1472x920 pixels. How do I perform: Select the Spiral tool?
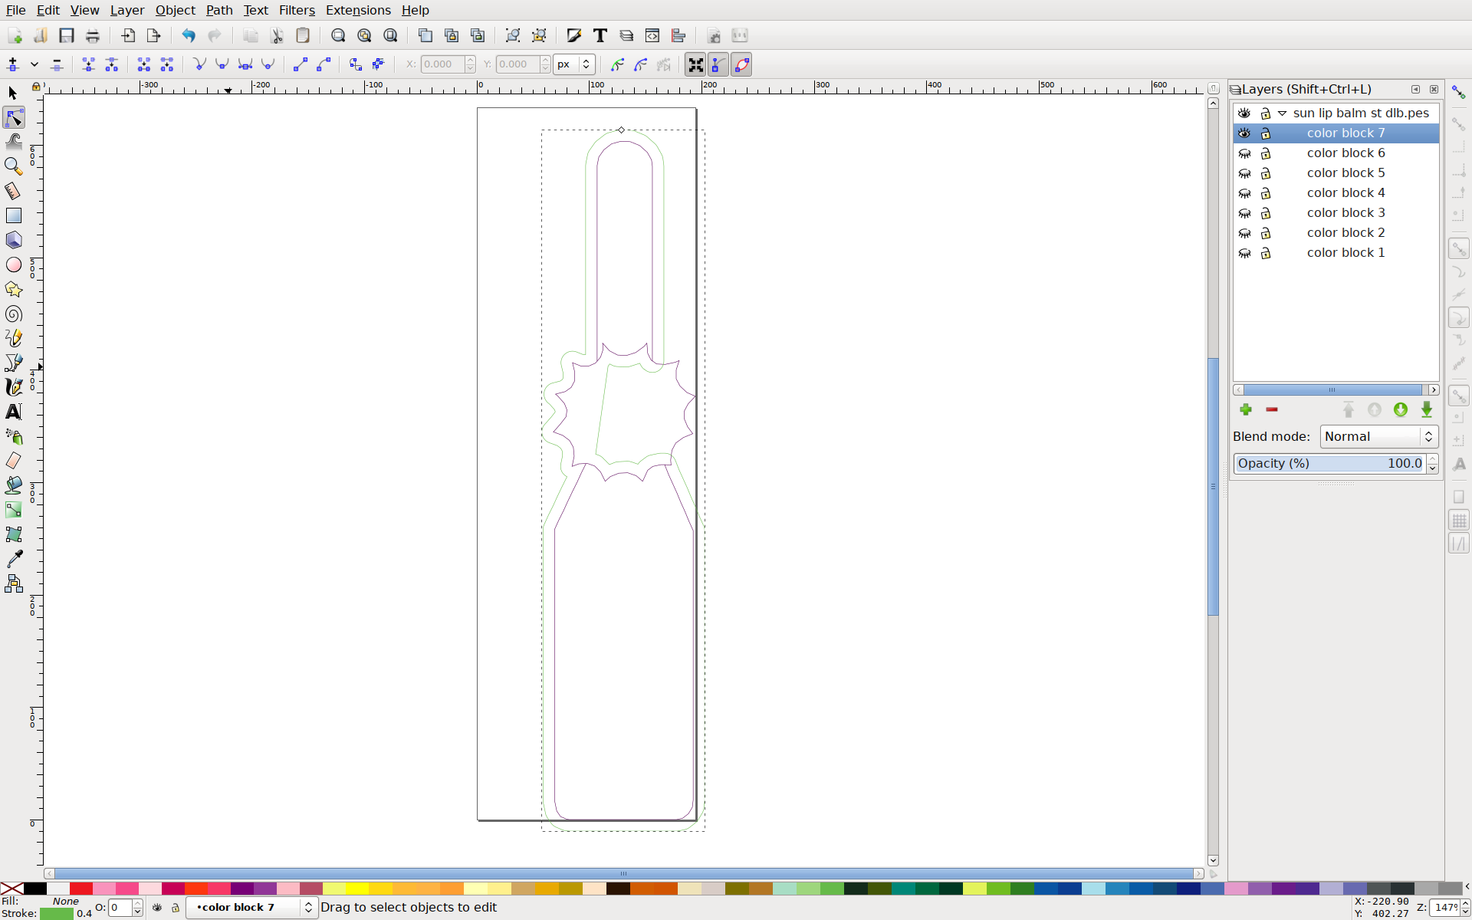pyautogui.click(x=14, y=314)
